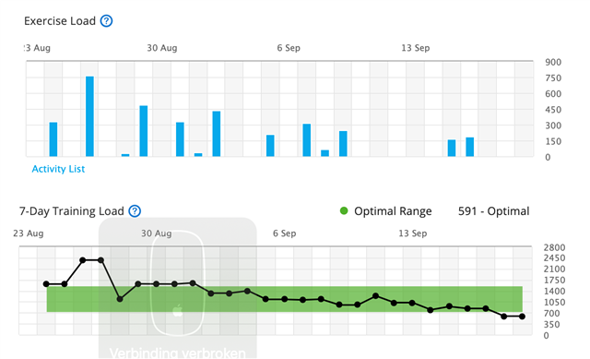Select the rightmost blue exercise load bar

pos(469,147)
